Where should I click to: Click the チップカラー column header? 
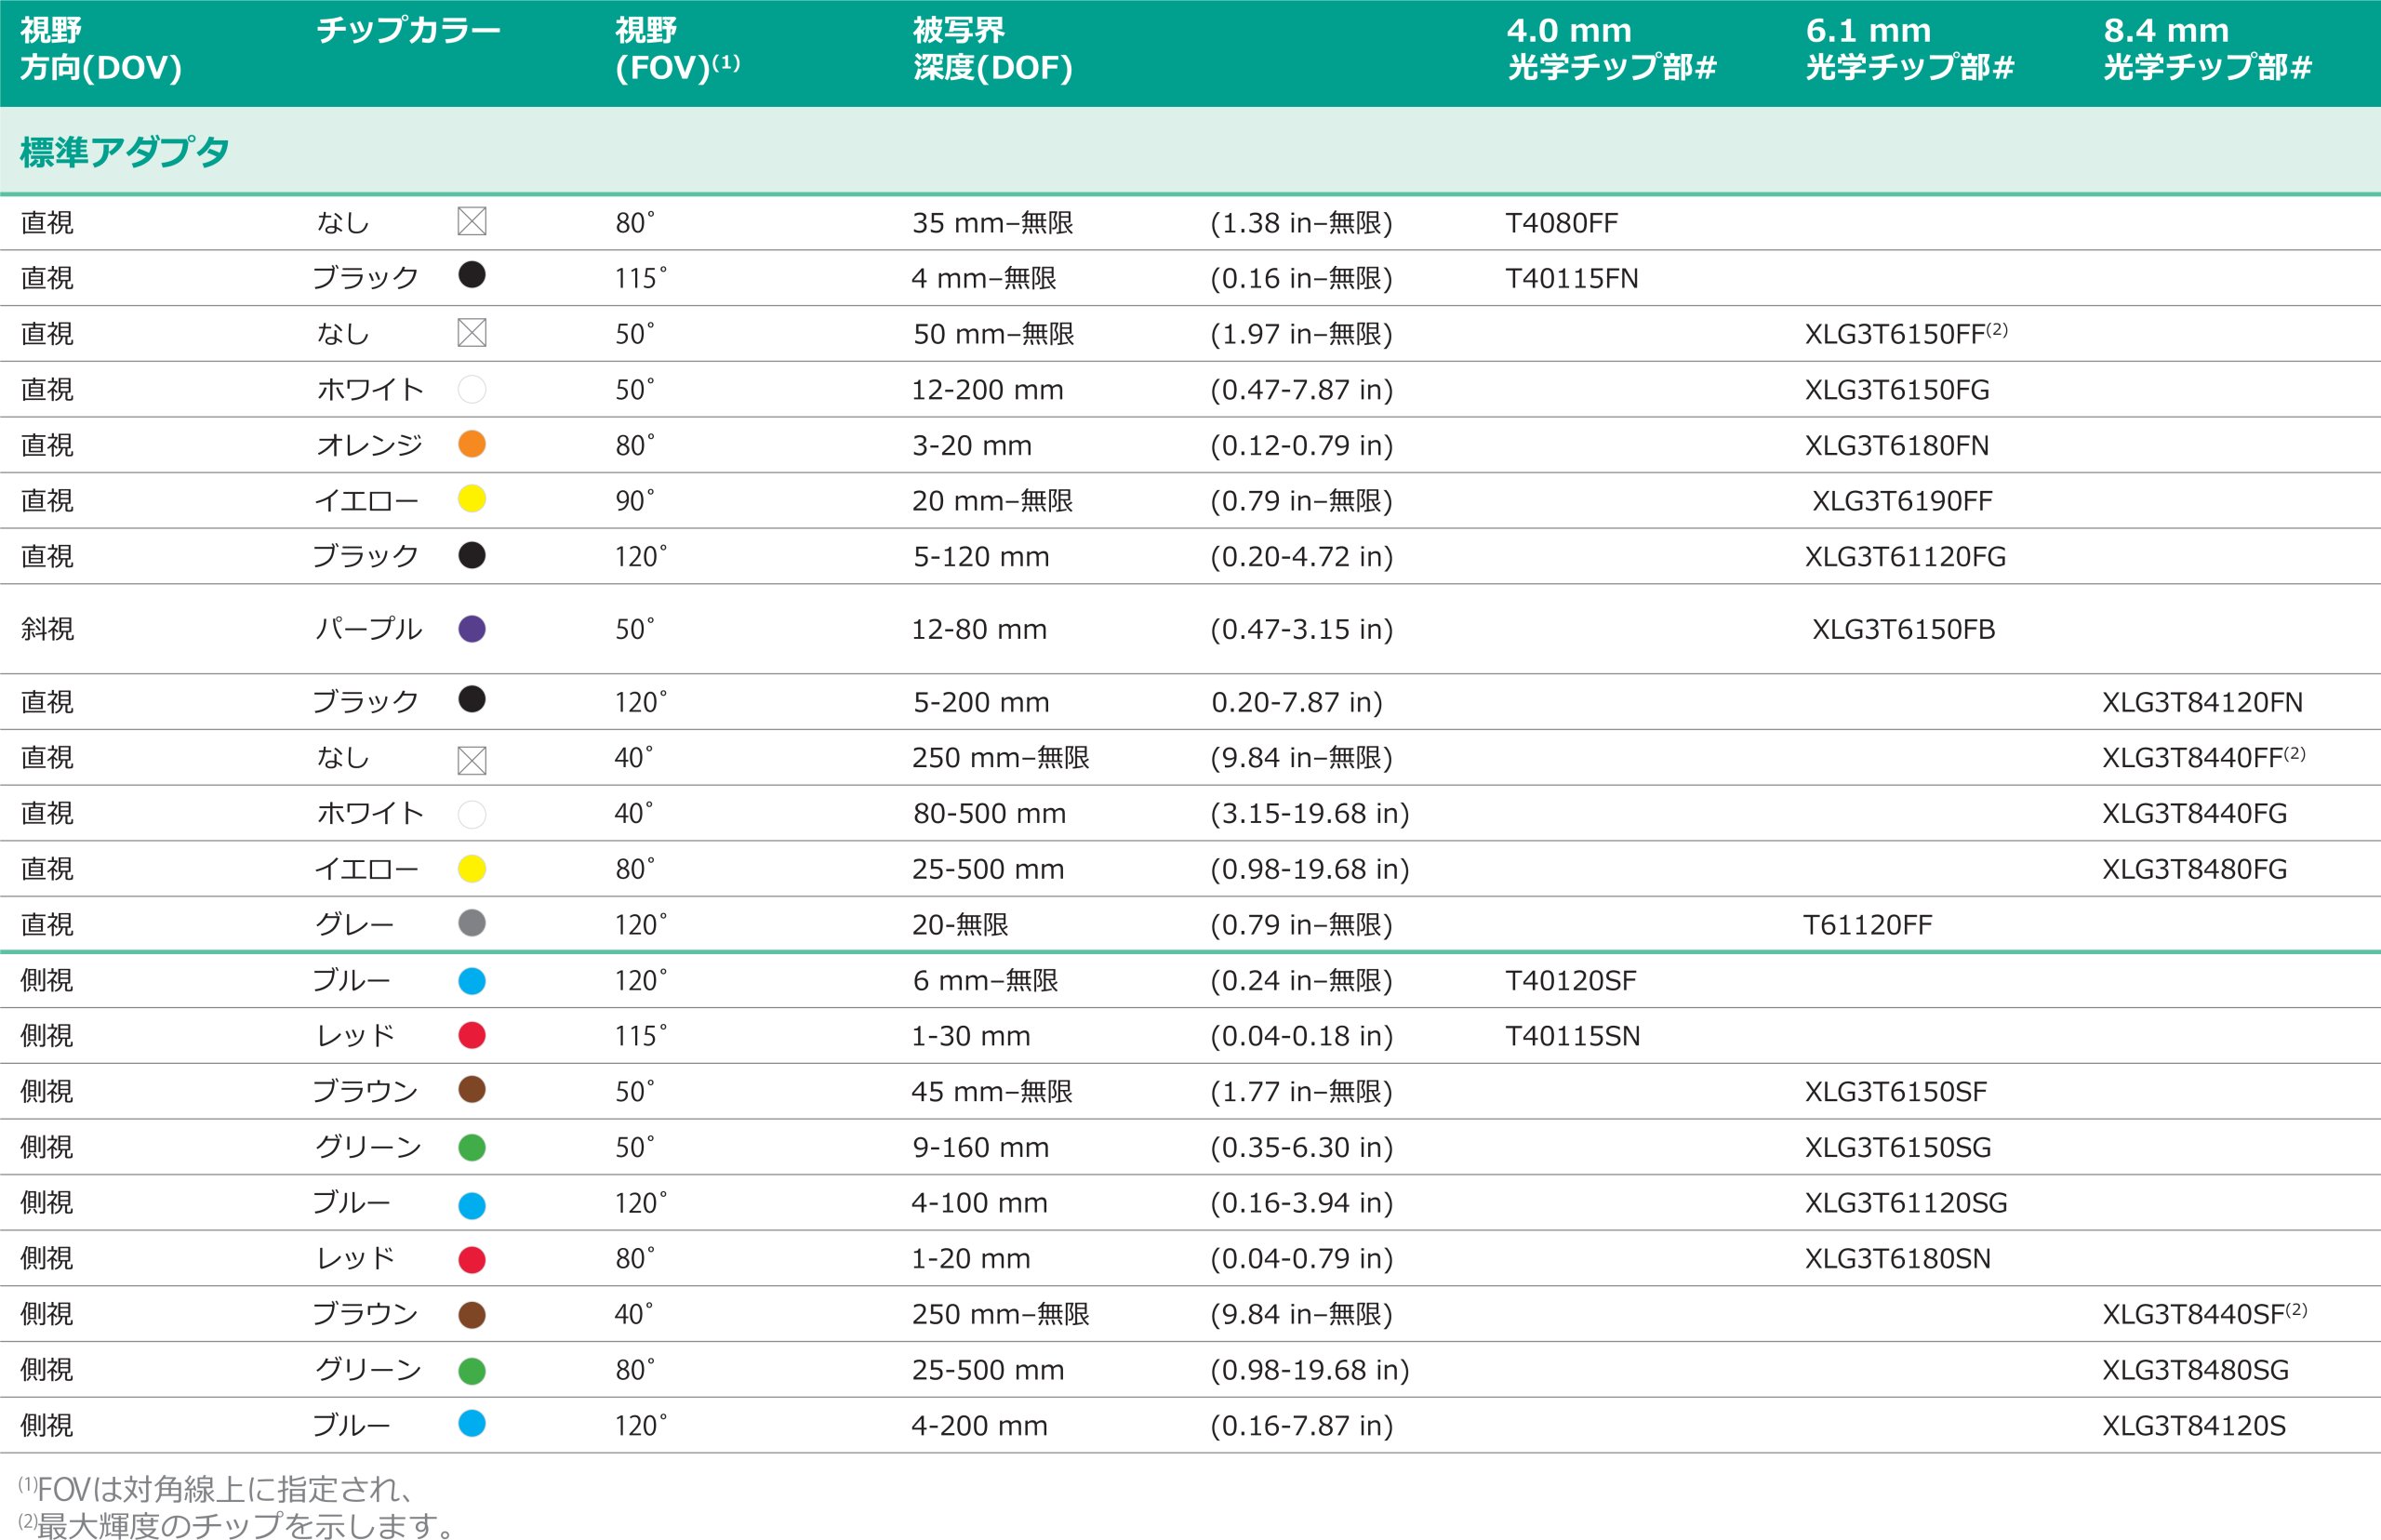(408, 31)
